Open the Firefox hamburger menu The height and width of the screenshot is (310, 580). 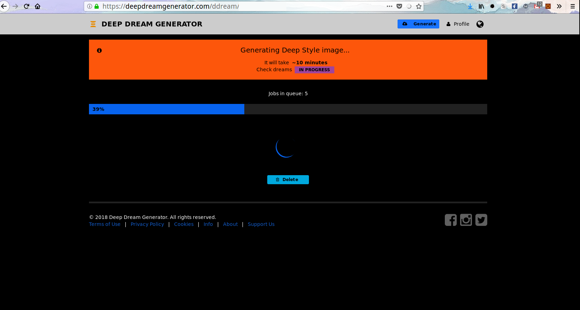pyautogui.click(x=573, y=6)
